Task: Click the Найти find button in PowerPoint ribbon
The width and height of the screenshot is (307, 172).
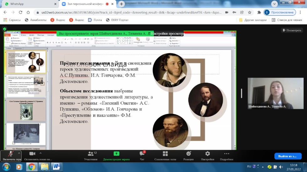Action: click(x=173, y=38)
